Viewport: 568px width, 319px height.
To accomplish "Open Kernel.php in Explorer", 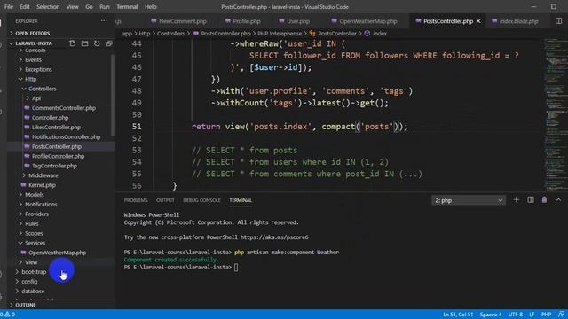I will [42, 185].
